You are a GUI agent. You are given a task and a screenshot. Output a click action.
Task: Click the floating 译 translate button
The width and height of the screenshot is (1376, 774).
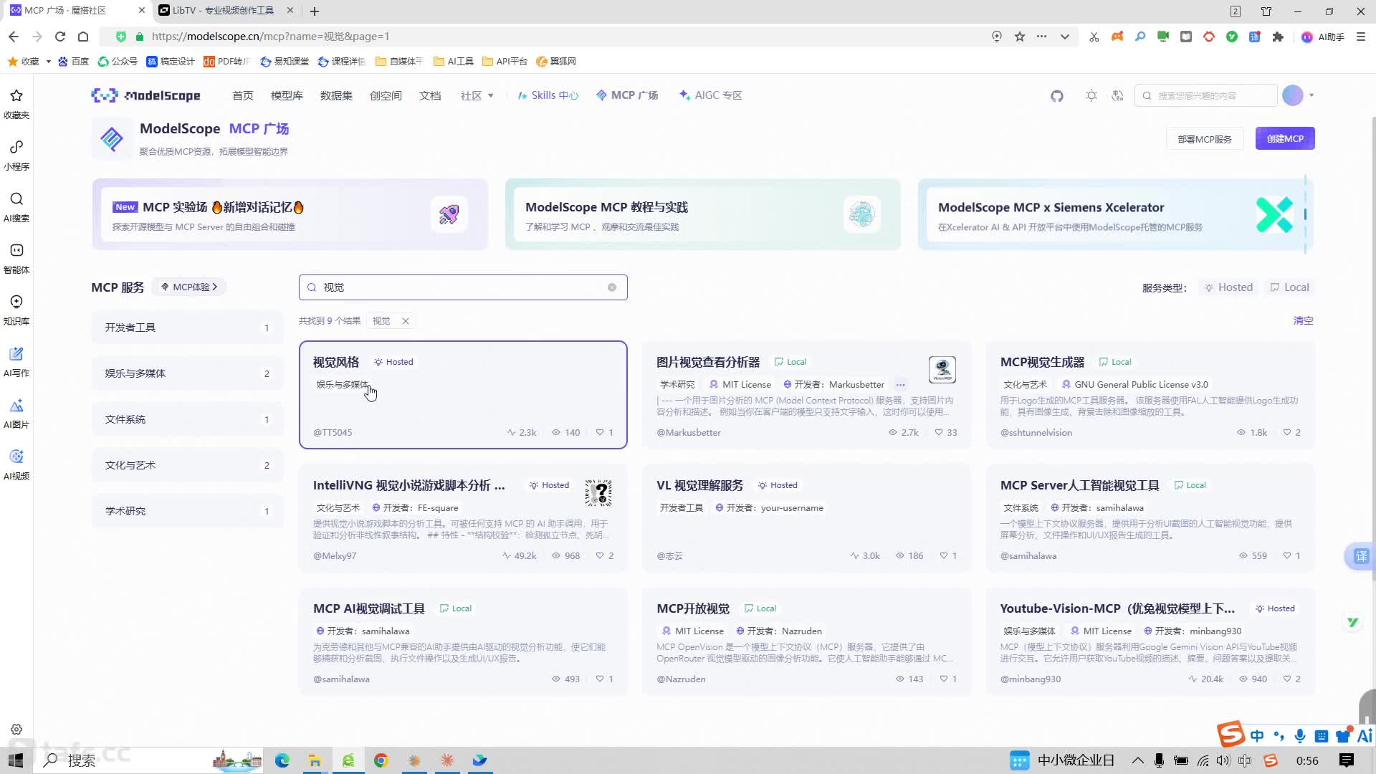click(1361, 556)
